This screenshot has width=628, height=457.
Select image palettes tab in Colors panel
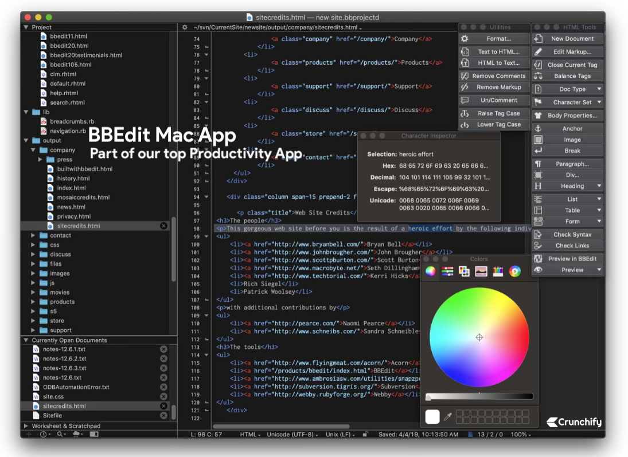tap(481, 271)
